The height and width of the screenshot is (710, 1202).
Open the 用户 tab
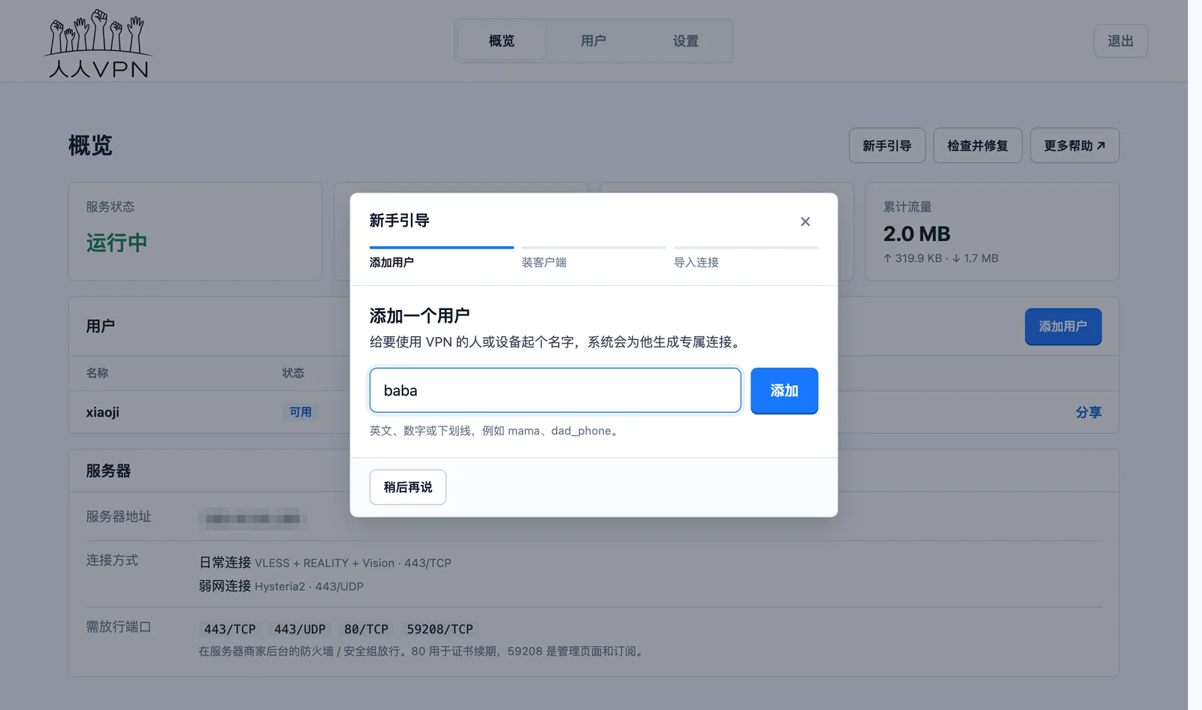tap(593, 41)
